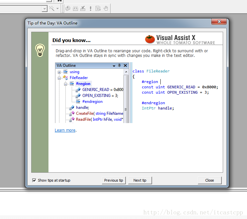Viewport: 247px width, 219px height.
Task: Click the Whole Tomato logo icon
Action: 150,39
